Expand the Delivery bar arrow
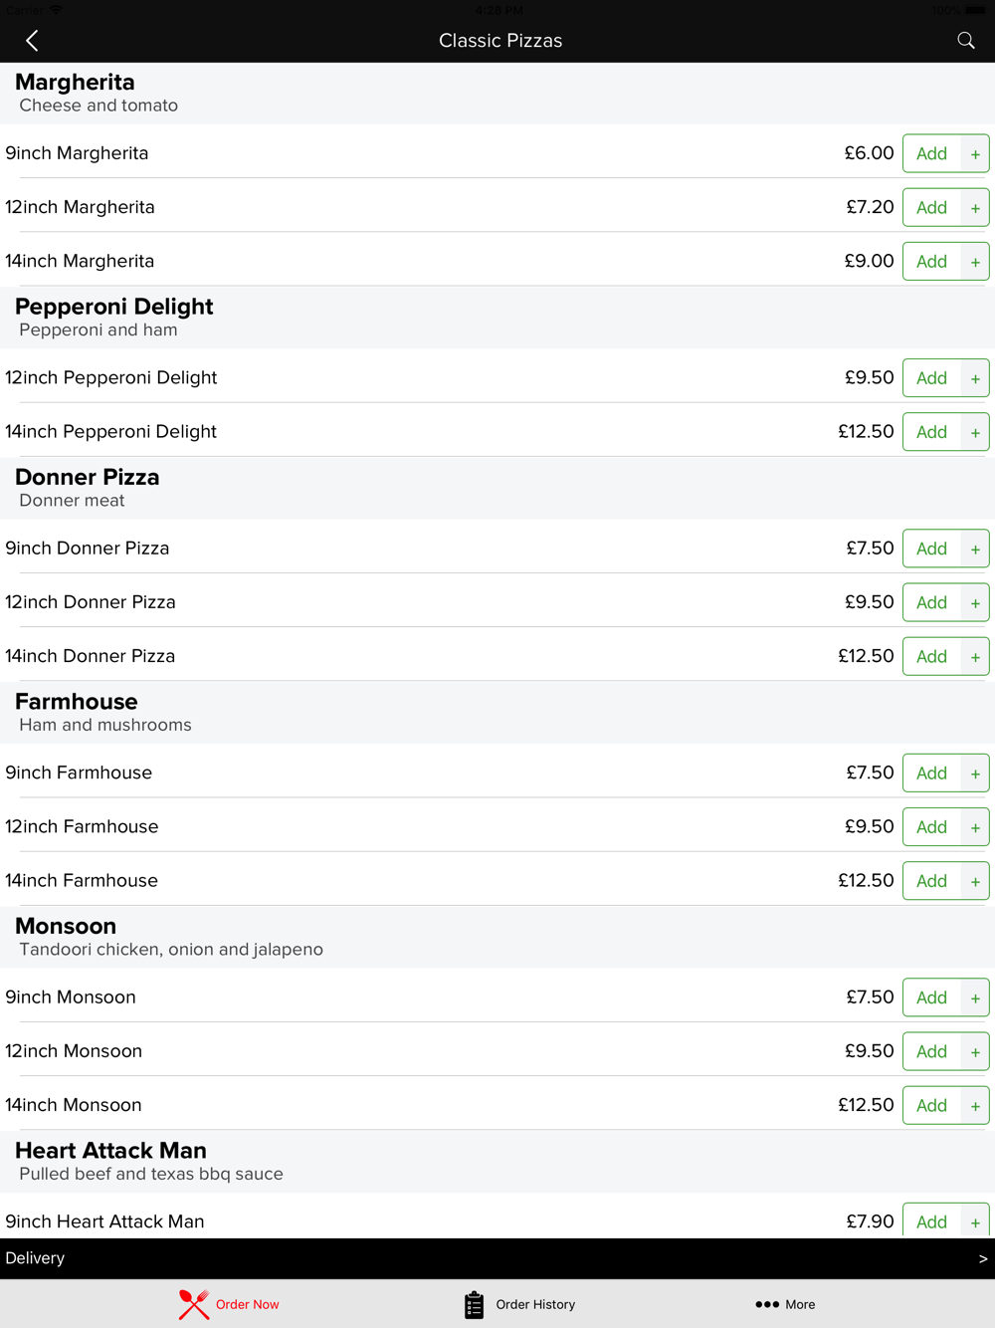 (982, 1258)
